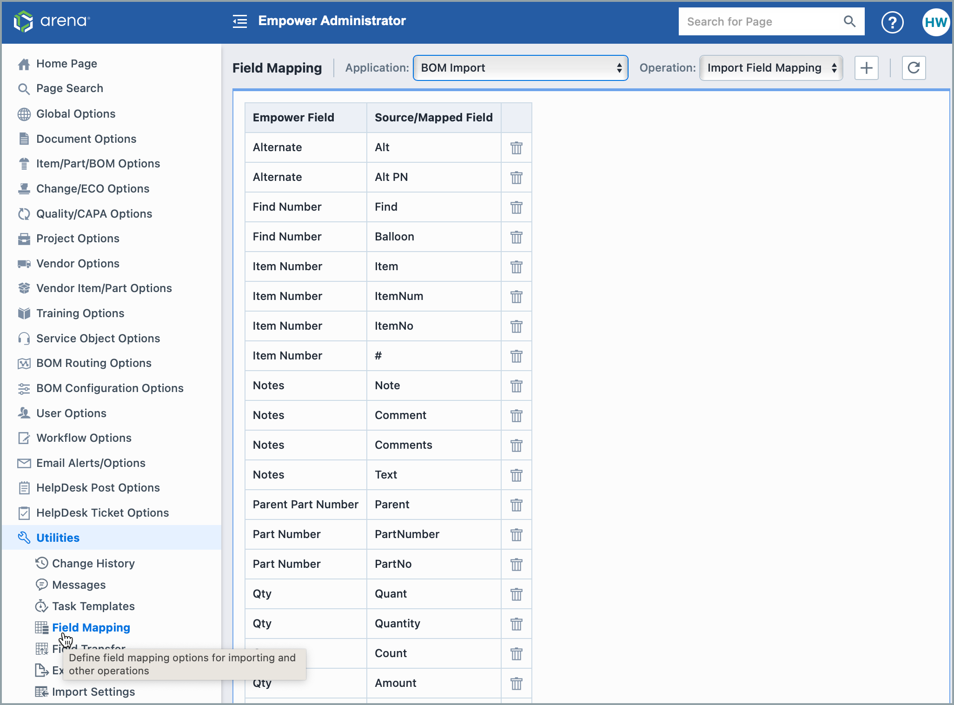Click the Search for Page field
The width and height of the screenshot is (954, 705).
click(758, 22)
